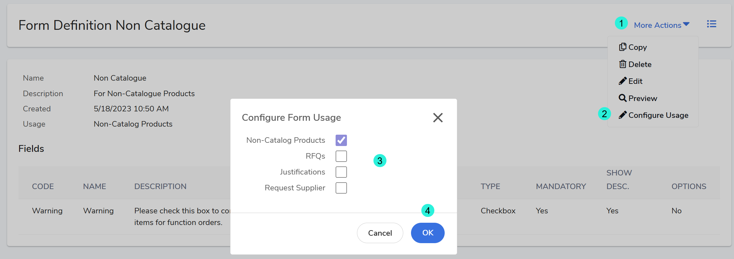
Task: Select Configure Usage menu entry
Action: (x=658, y=115)
